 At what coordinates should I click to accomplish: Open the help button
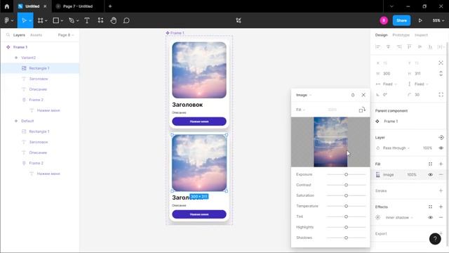[x=435, y=239]
